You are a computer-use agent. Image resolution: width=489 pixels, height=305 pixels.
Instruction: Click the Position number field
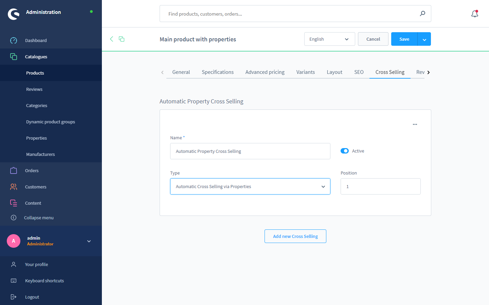pyautogui.click(x=381, y=186)
